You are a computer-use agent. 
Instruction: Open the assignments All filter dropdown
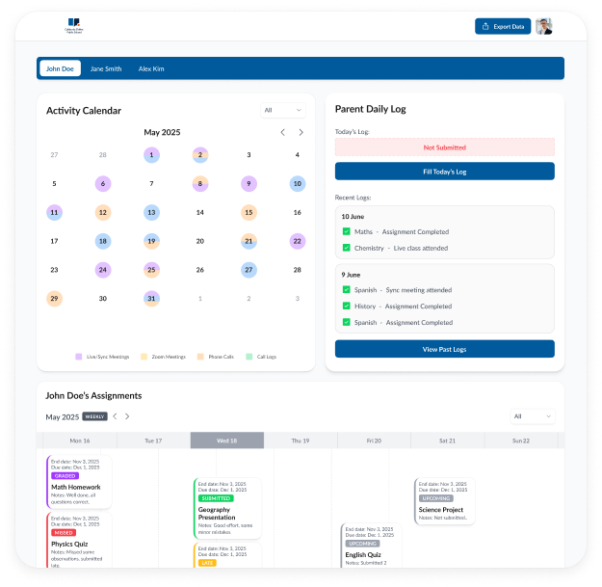point(532,416)
